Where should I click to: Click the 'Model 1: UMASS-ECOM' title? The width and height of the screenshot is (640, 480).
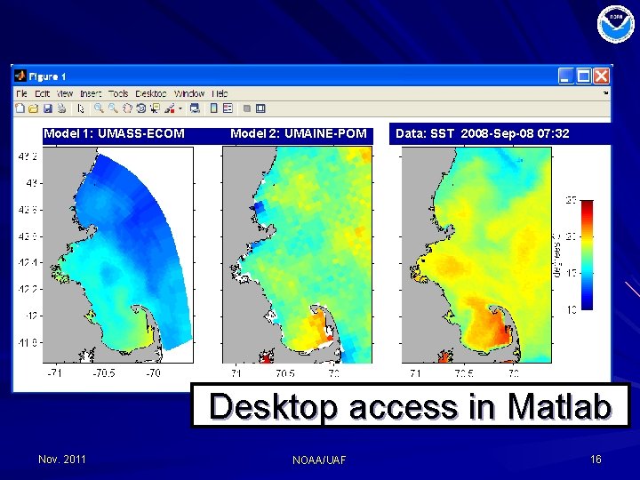[115, 133]
